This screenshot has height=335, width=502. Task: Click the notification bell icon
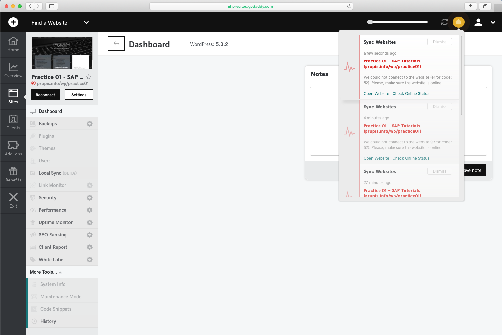tap(458, 22)
